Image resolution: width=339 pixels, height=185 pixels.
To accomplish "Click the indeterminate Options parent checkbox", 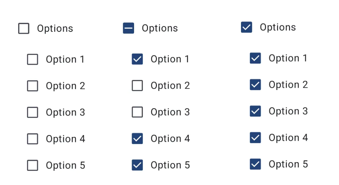I will (128, 28).
